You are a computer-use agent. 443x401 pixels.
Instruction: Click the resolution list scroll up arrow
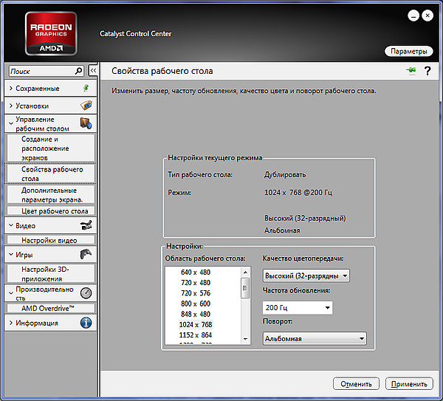pos(245,273)
